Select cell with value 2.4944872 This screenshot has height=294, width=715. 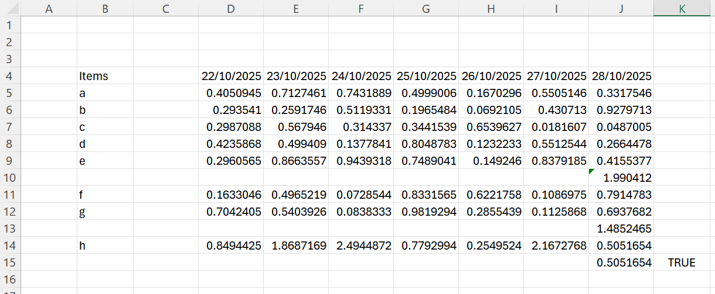(x=361, y=246)
